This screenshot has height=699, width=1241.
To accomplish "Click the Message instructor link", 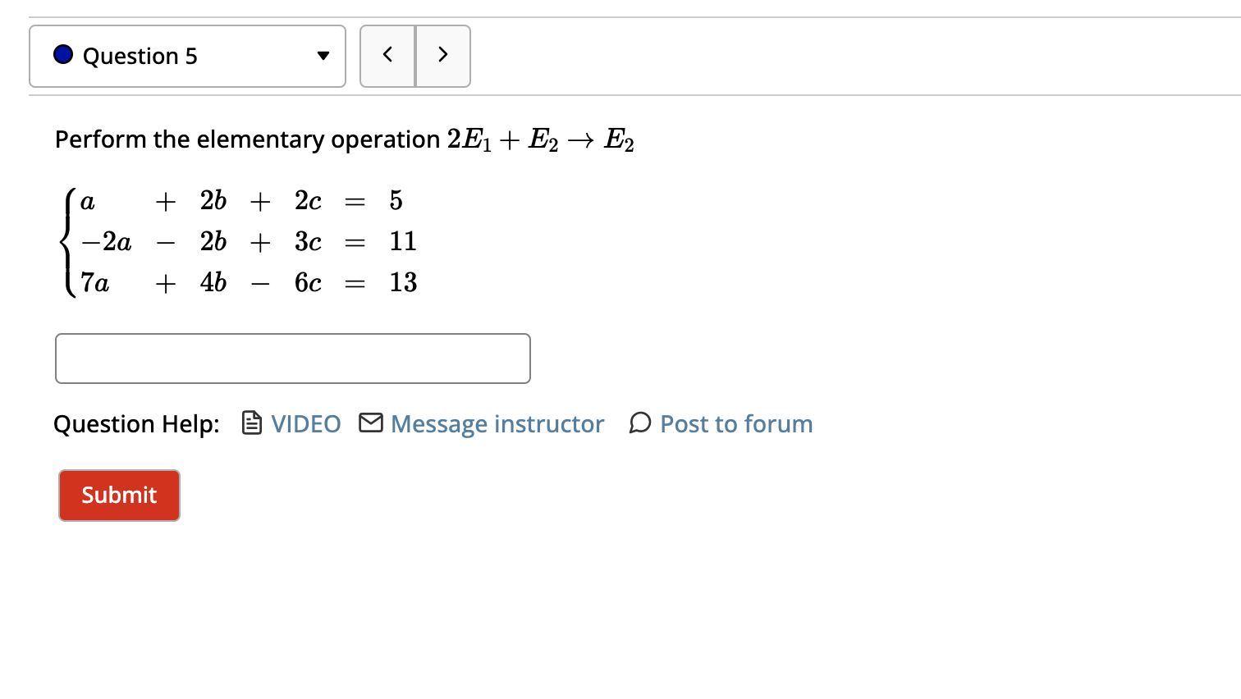I will [497, 423].
